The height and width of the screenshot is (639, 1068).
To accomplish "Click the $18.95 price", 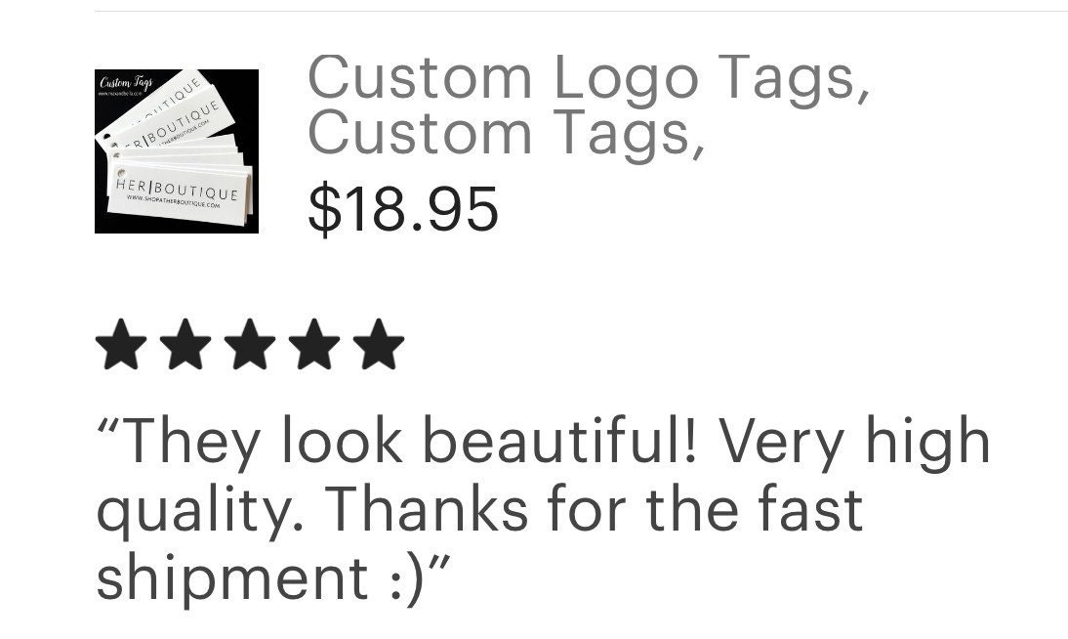I will tap(403, 209).
